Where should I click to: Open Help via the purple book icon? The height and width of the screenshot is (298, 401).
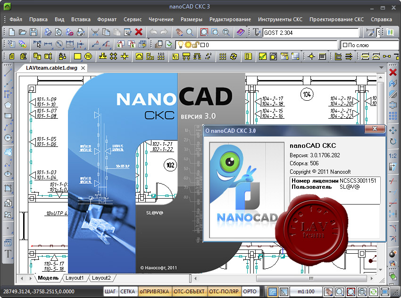[240, 32]
